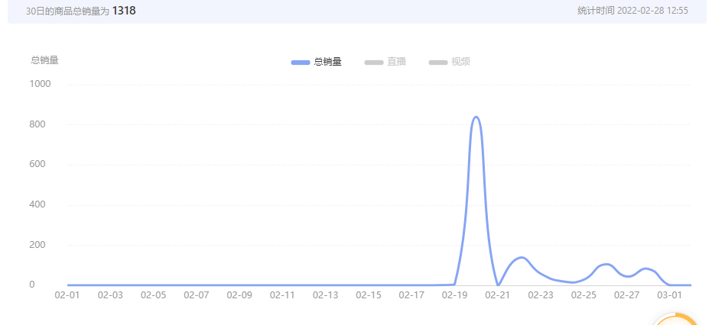Screen dimensions: 712x325
Task: Click the gray 视频 legend marker
Action: pyautogui.click(x=438, y=62)
